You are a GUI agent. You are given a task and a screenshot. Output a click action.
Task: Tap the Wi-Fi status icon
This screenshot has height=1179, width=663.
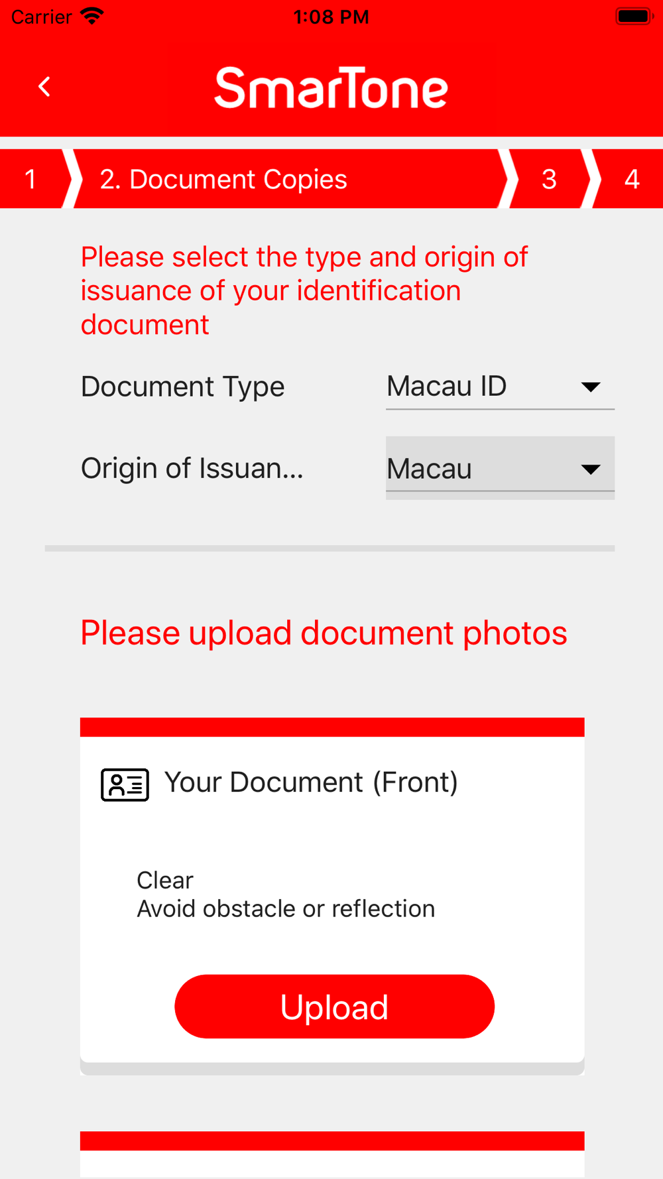[x=92, y=16]
